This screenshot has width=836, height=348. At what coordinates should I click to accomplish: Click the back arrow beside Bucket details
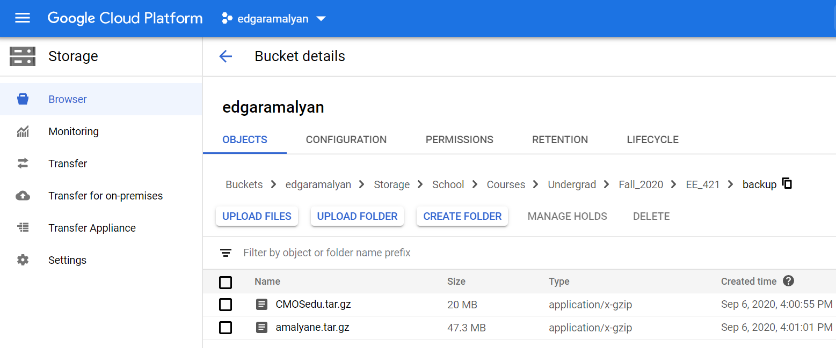pyautogui.click(x=226, y=56)
